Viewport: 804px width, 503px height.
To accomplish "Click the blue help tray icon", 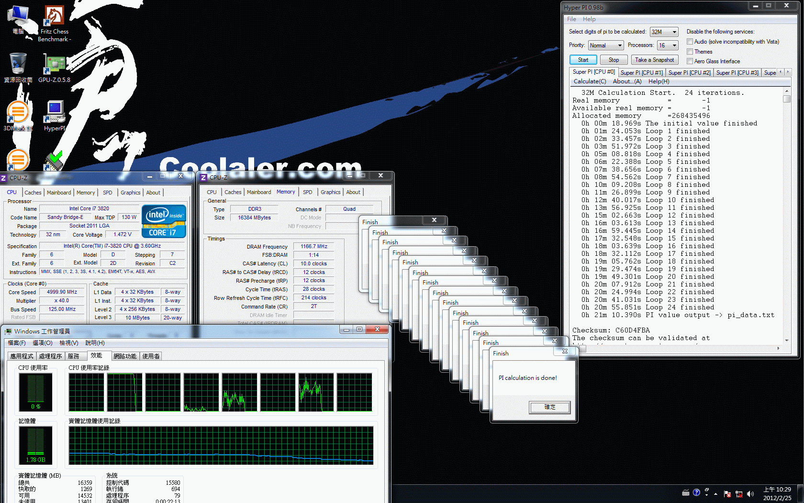I will coord(696,492).
